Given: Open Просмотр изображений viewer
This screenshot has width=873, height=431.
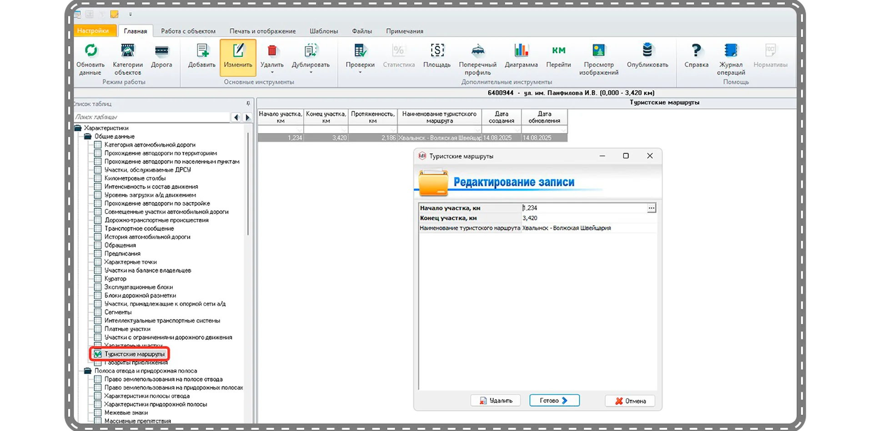Looking at the screenshot, I should [598, 50].
